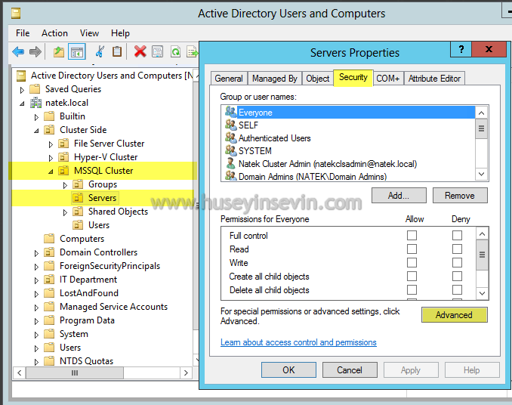Check Allow for Delete all child objects
Screen dimensions: 512x405
coord(412,289)
